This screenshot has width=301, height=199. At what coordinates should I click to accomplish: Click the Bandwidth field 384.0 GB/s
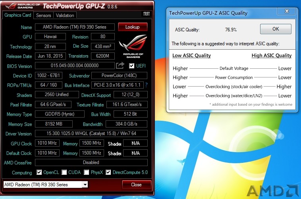point(127,124)
